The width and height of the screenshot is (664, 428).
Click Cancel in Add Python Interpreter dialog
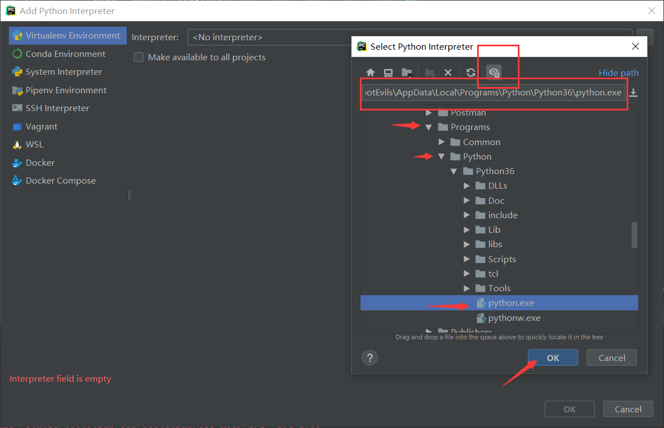click(628, 410)
